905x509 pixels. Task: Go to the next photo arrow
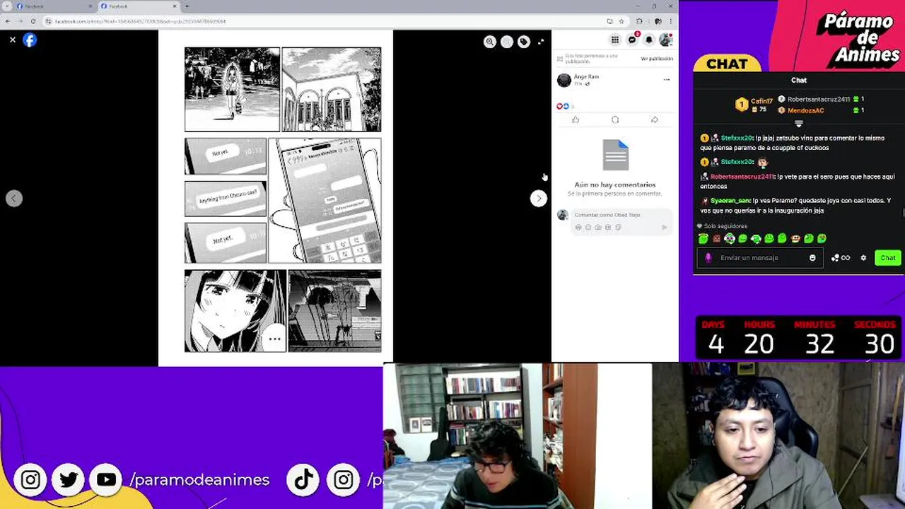click(539, 199)
